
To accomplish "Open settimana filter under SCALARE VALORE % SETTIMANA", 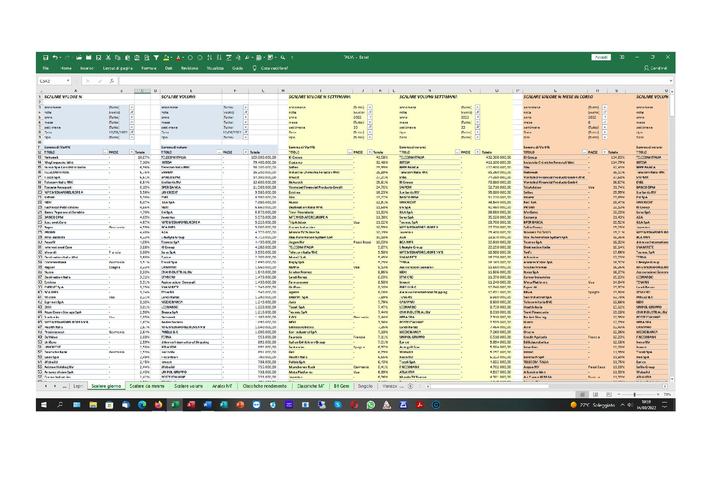I will pyautogui.click(x=370, y=127).
